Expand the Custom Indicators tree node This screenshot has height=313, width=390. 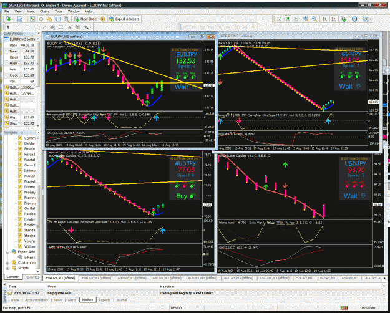pos(7,262)
